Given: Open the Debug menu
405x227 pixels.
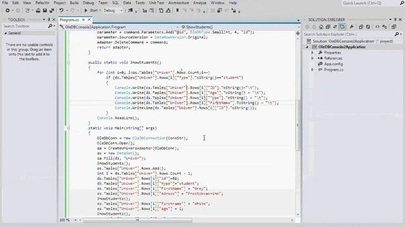Looking at the screenshot, I should click(x=89, y=3).
